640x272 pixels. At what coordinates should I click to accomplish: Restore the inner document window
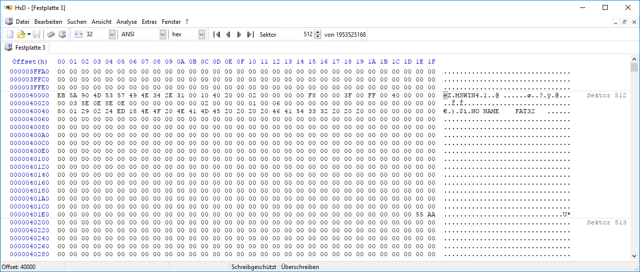(624, 22)
